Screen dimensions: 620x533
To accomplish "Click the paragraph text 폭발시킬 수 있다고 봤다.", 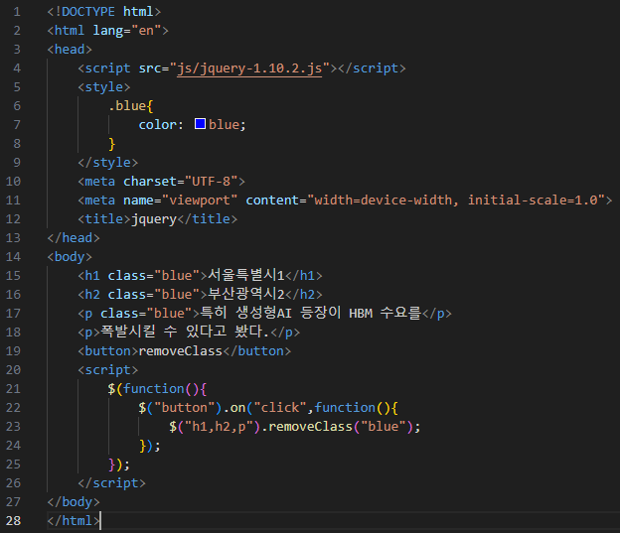I will click(184, 332).
